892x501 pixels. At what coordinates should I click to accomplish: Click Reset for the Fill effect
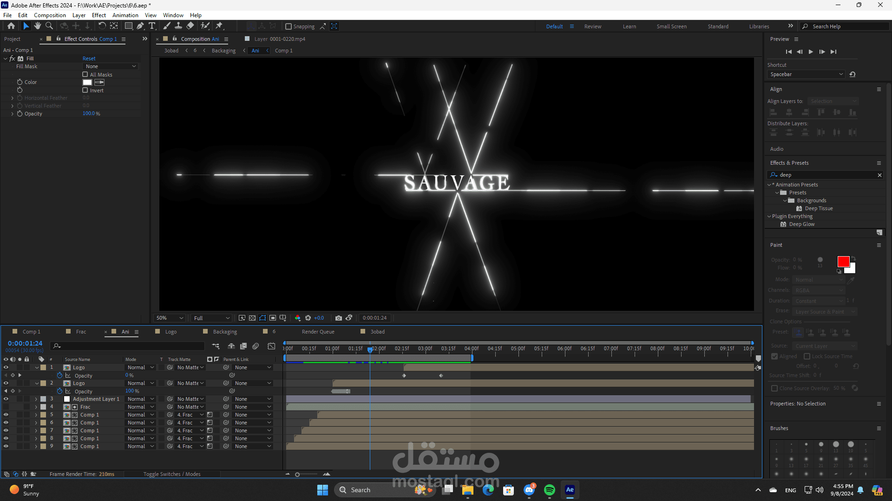(89, 58)
